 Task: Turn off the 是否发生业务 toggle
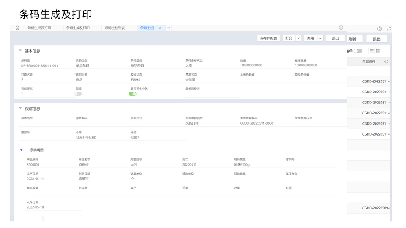(133, 94)
